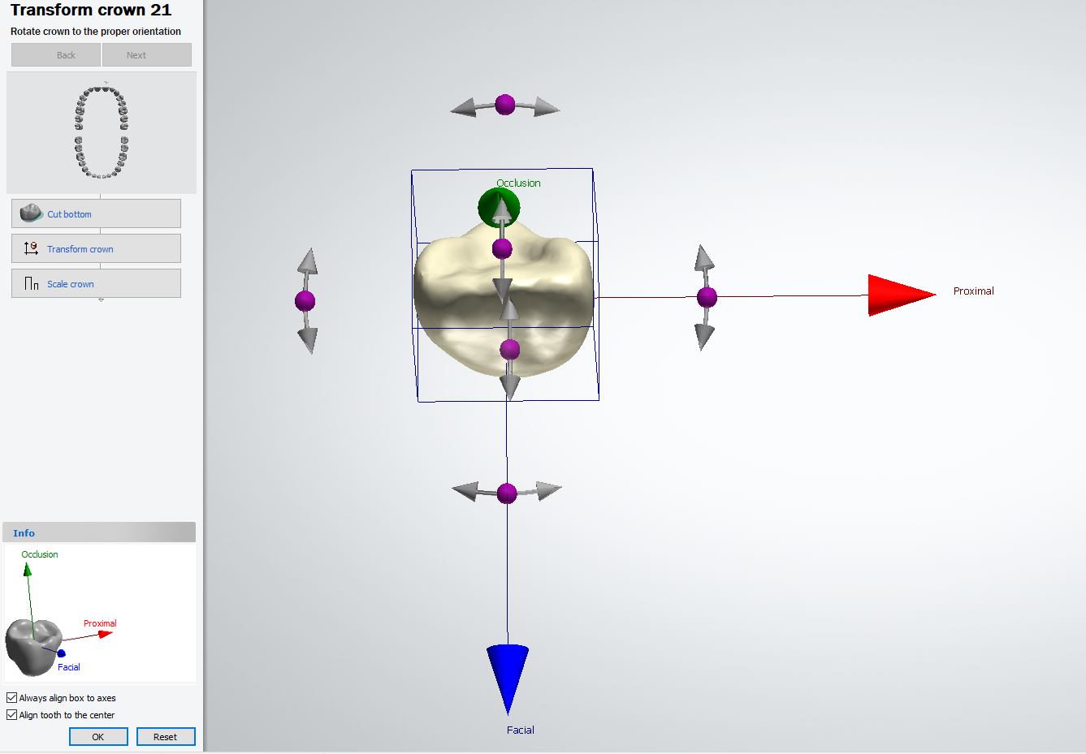Click the OK button
The height and width of the screenshot is (754, 1086).
tap(98, 736)
